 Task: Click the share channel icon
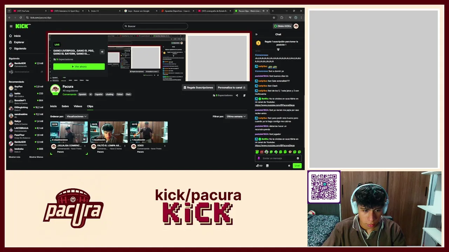click(237, 95)
